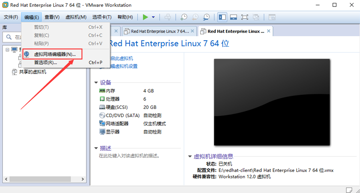Screen dimensions: 360x193
Task: Open the 文件(F) menu
Action: 11,17
